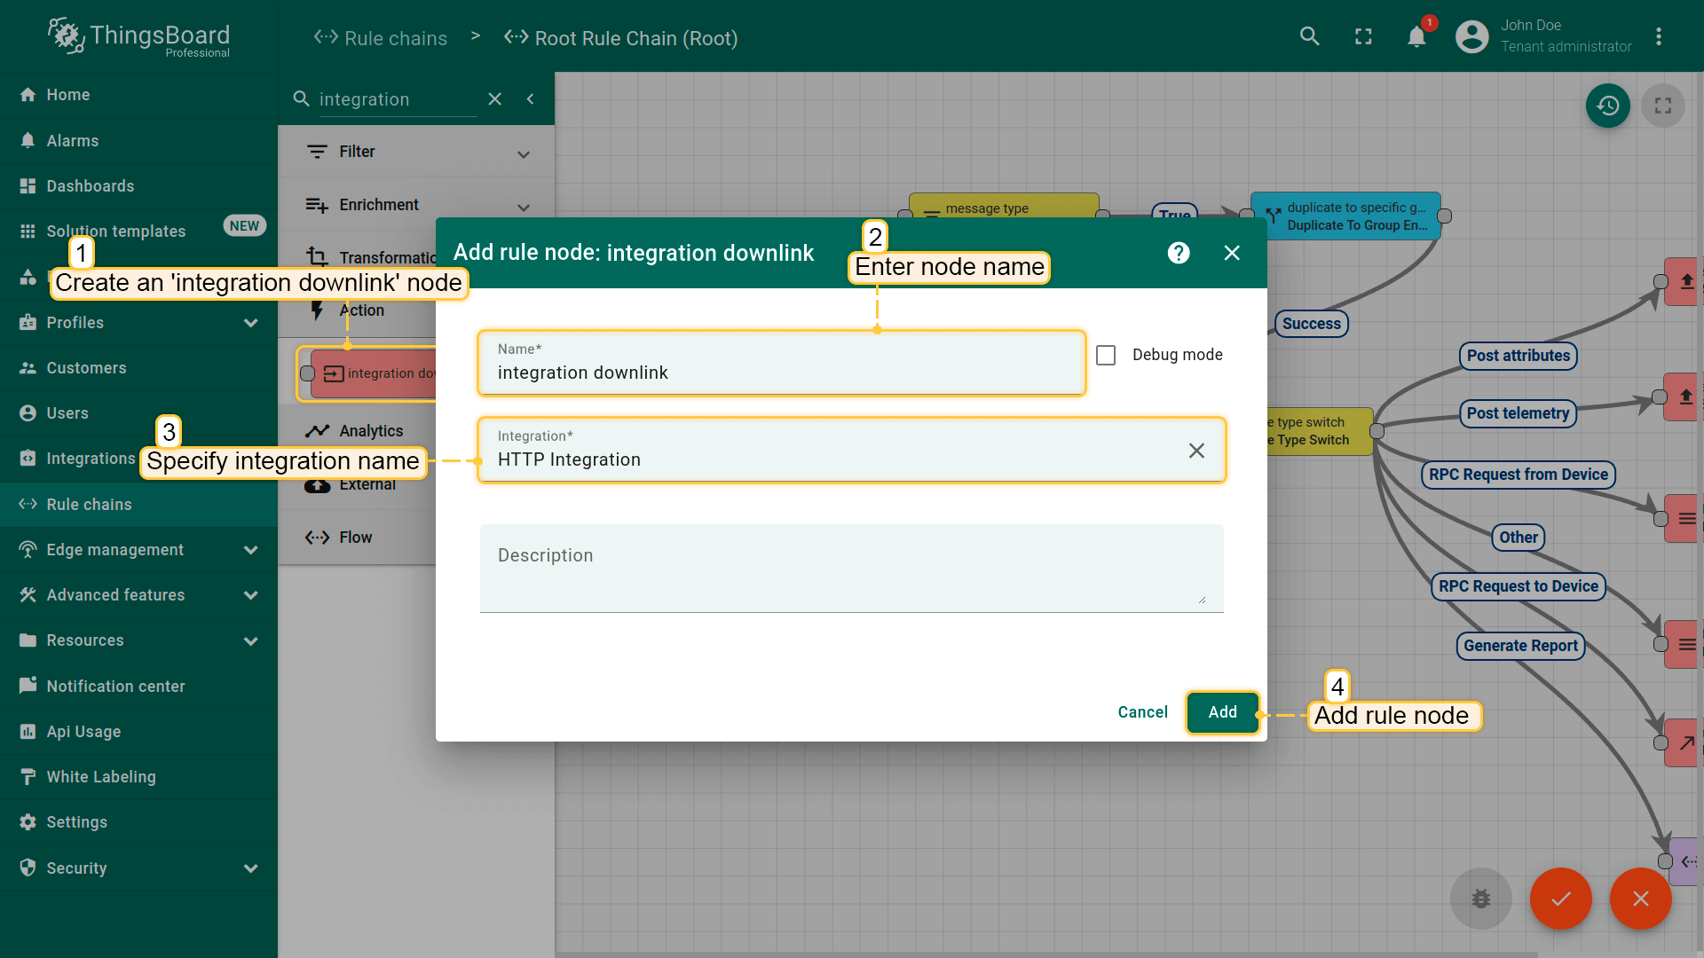This screenshot has width=1704, height=958.
Task: Click the Description text area
Action: click(850, 568)
